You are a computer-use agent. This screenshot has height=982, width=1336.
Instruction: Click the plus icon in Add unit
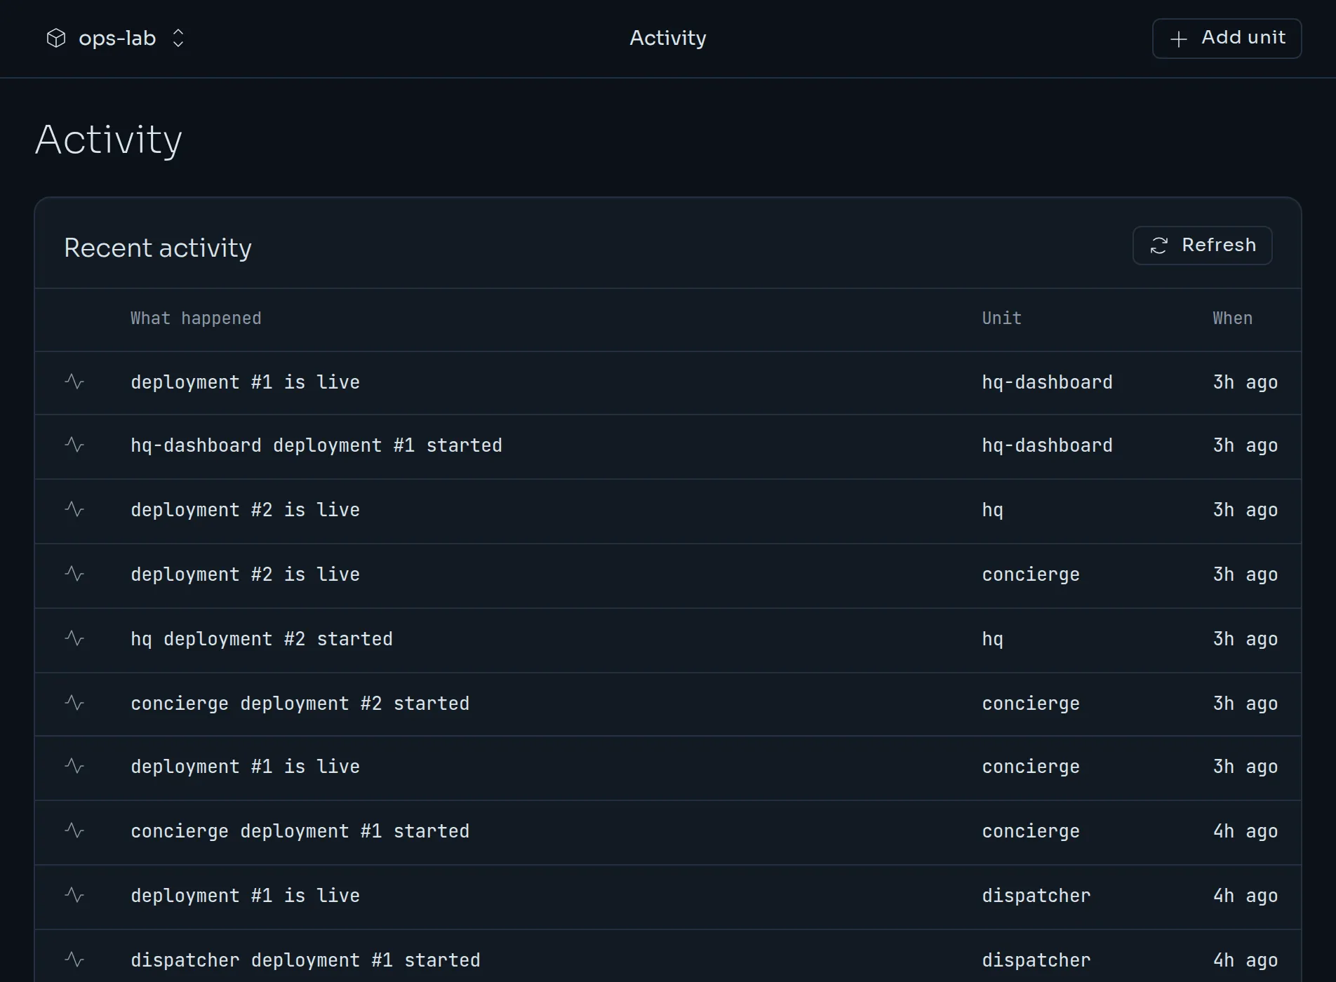click(1179, 39)
